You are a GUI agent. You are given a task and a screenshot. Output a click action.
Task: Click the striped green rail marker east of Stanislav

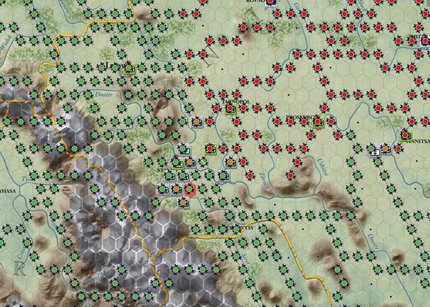point(203,162)
